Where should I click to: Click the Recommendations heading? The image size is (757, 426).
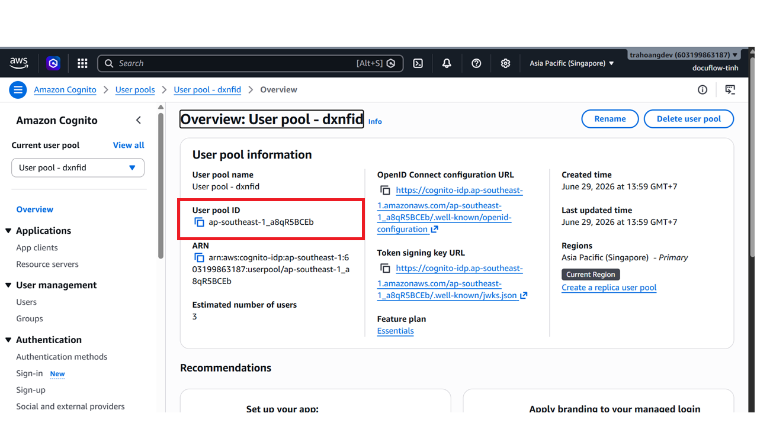click(x=226, y=368)
